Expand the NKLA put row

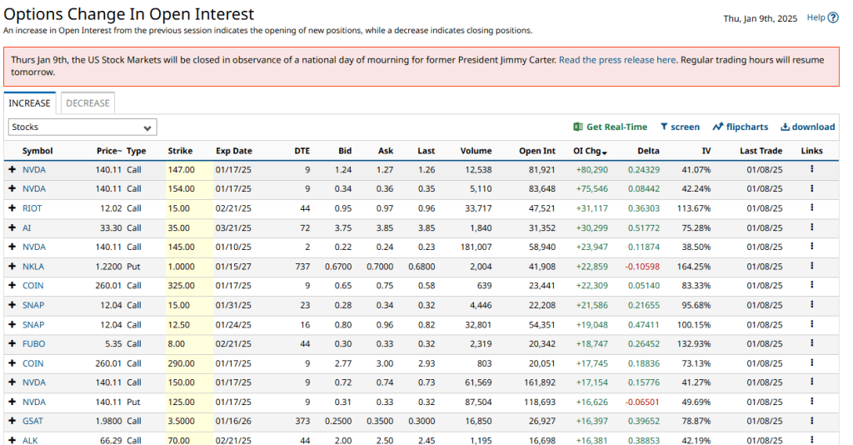pos(12,267)
